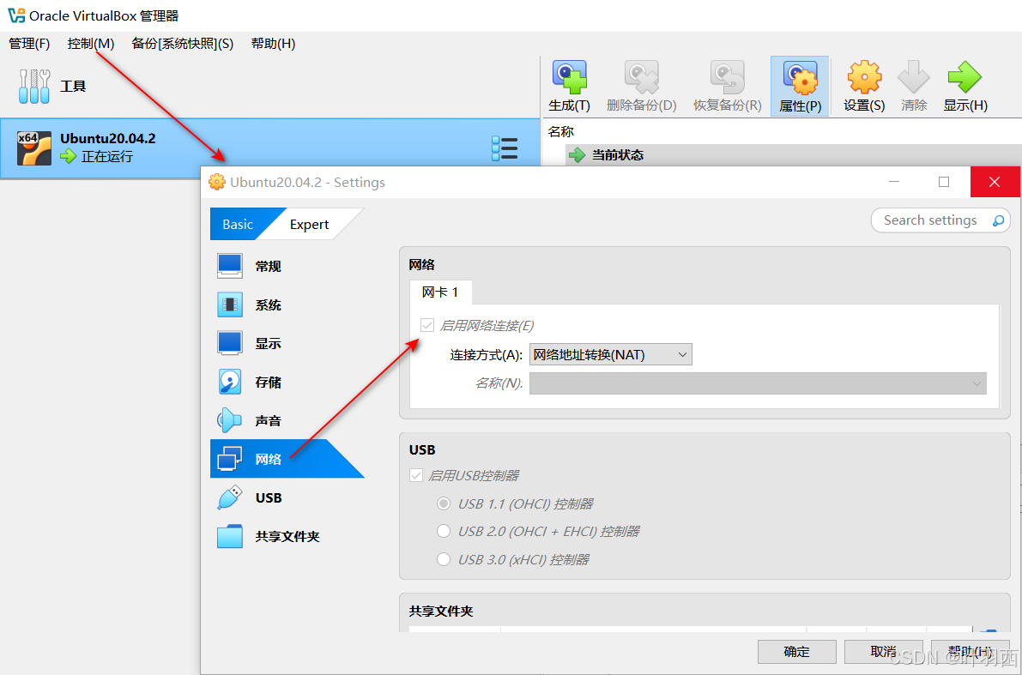
Task: Click the 属性(P) properties toolbar icon
Action: click(800, 78)
